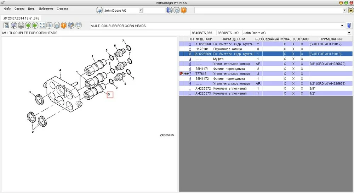Open the Файл menu
This screenshot has width=354, height=193.
7,9
